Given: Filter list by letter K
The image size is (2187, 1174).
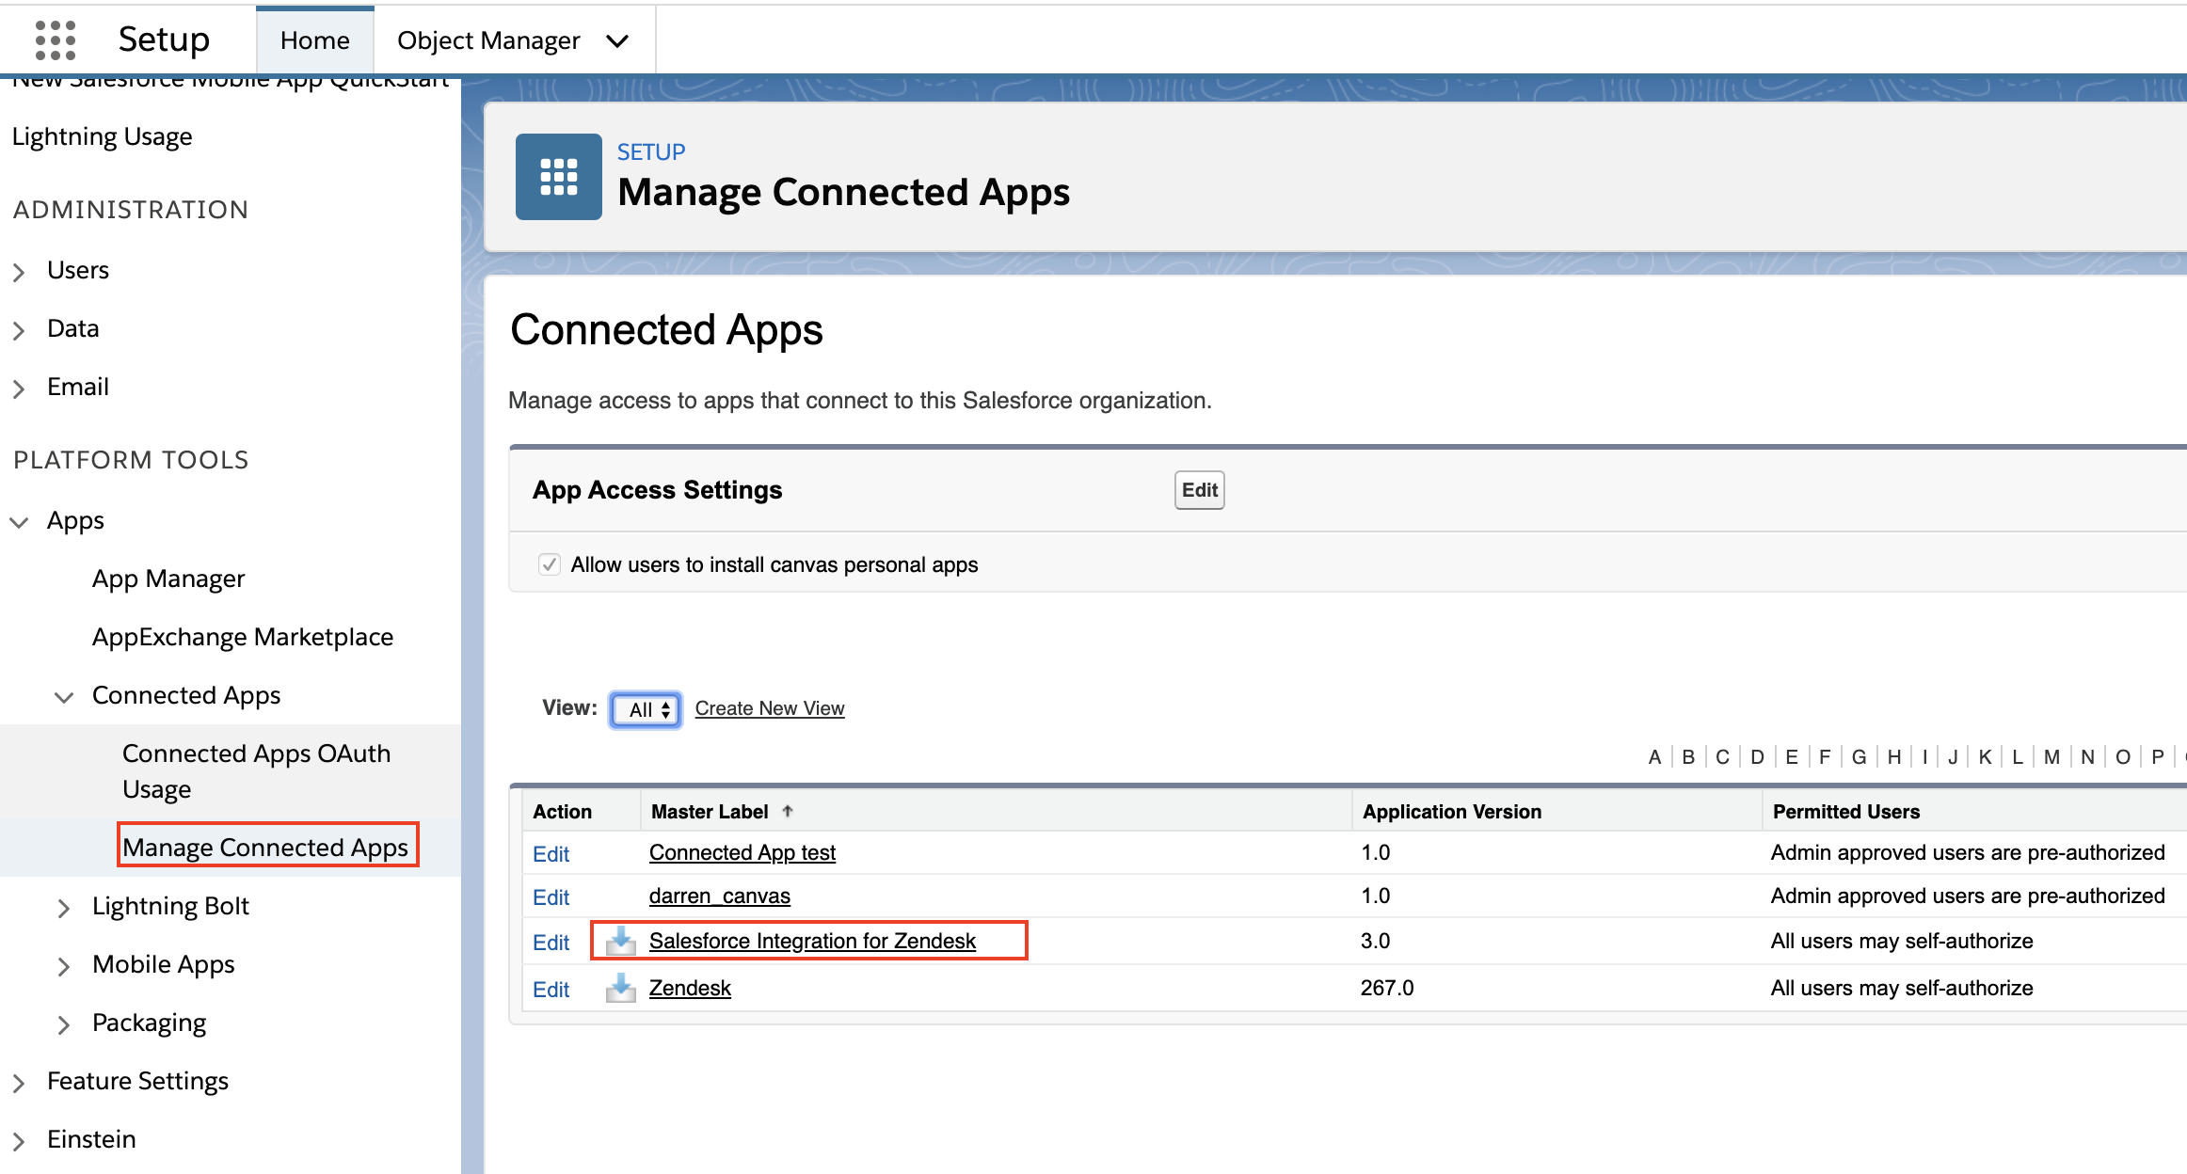Looking at the screenshot, I should point(1985,757).
